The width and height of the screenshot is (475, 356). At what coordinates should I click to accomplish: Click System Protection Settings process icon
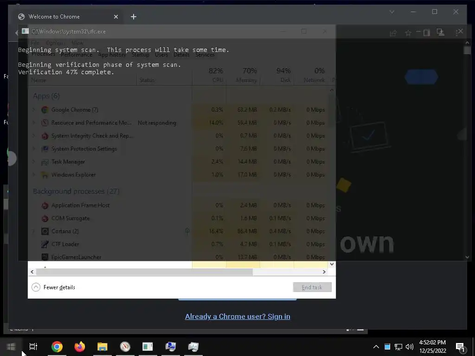tap(45, 149)
